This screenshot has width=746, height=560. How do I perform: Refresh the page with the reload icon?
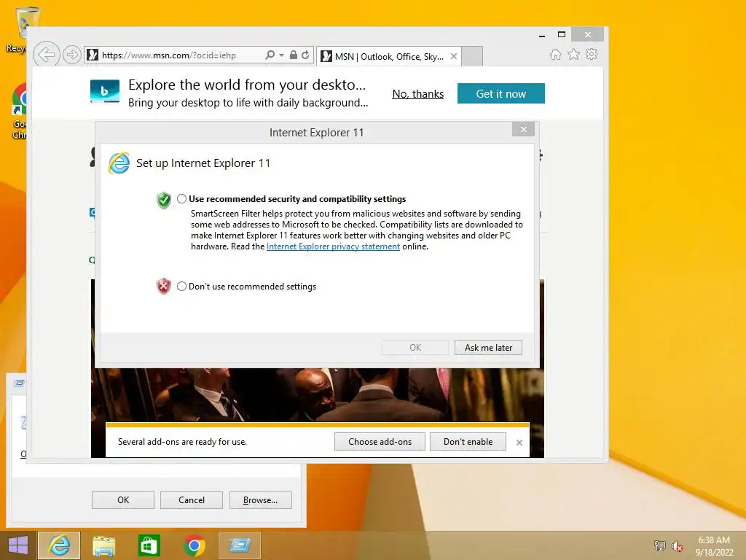(305, 55)
